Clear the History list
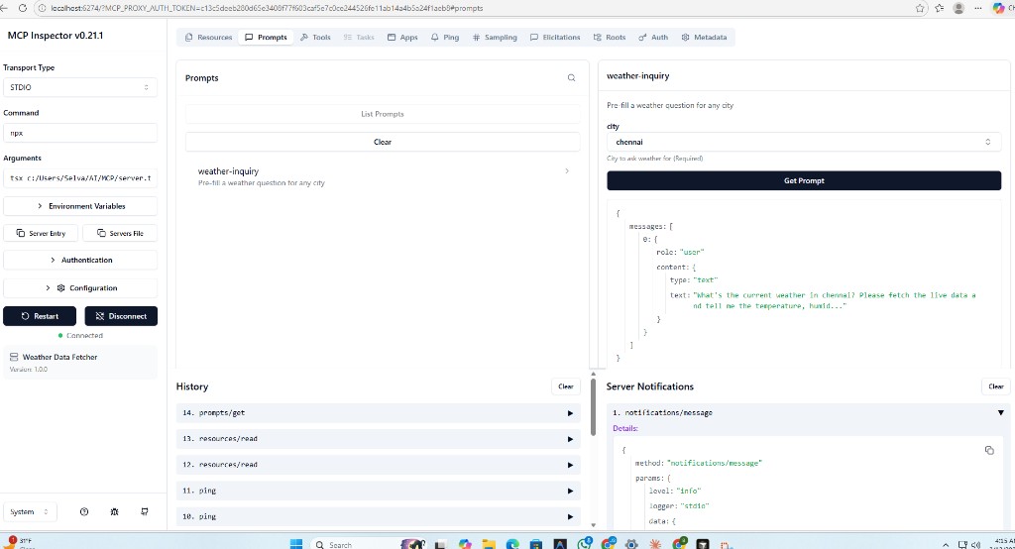This screenshot has height=549, width=1015. click(x=566, y=386)
